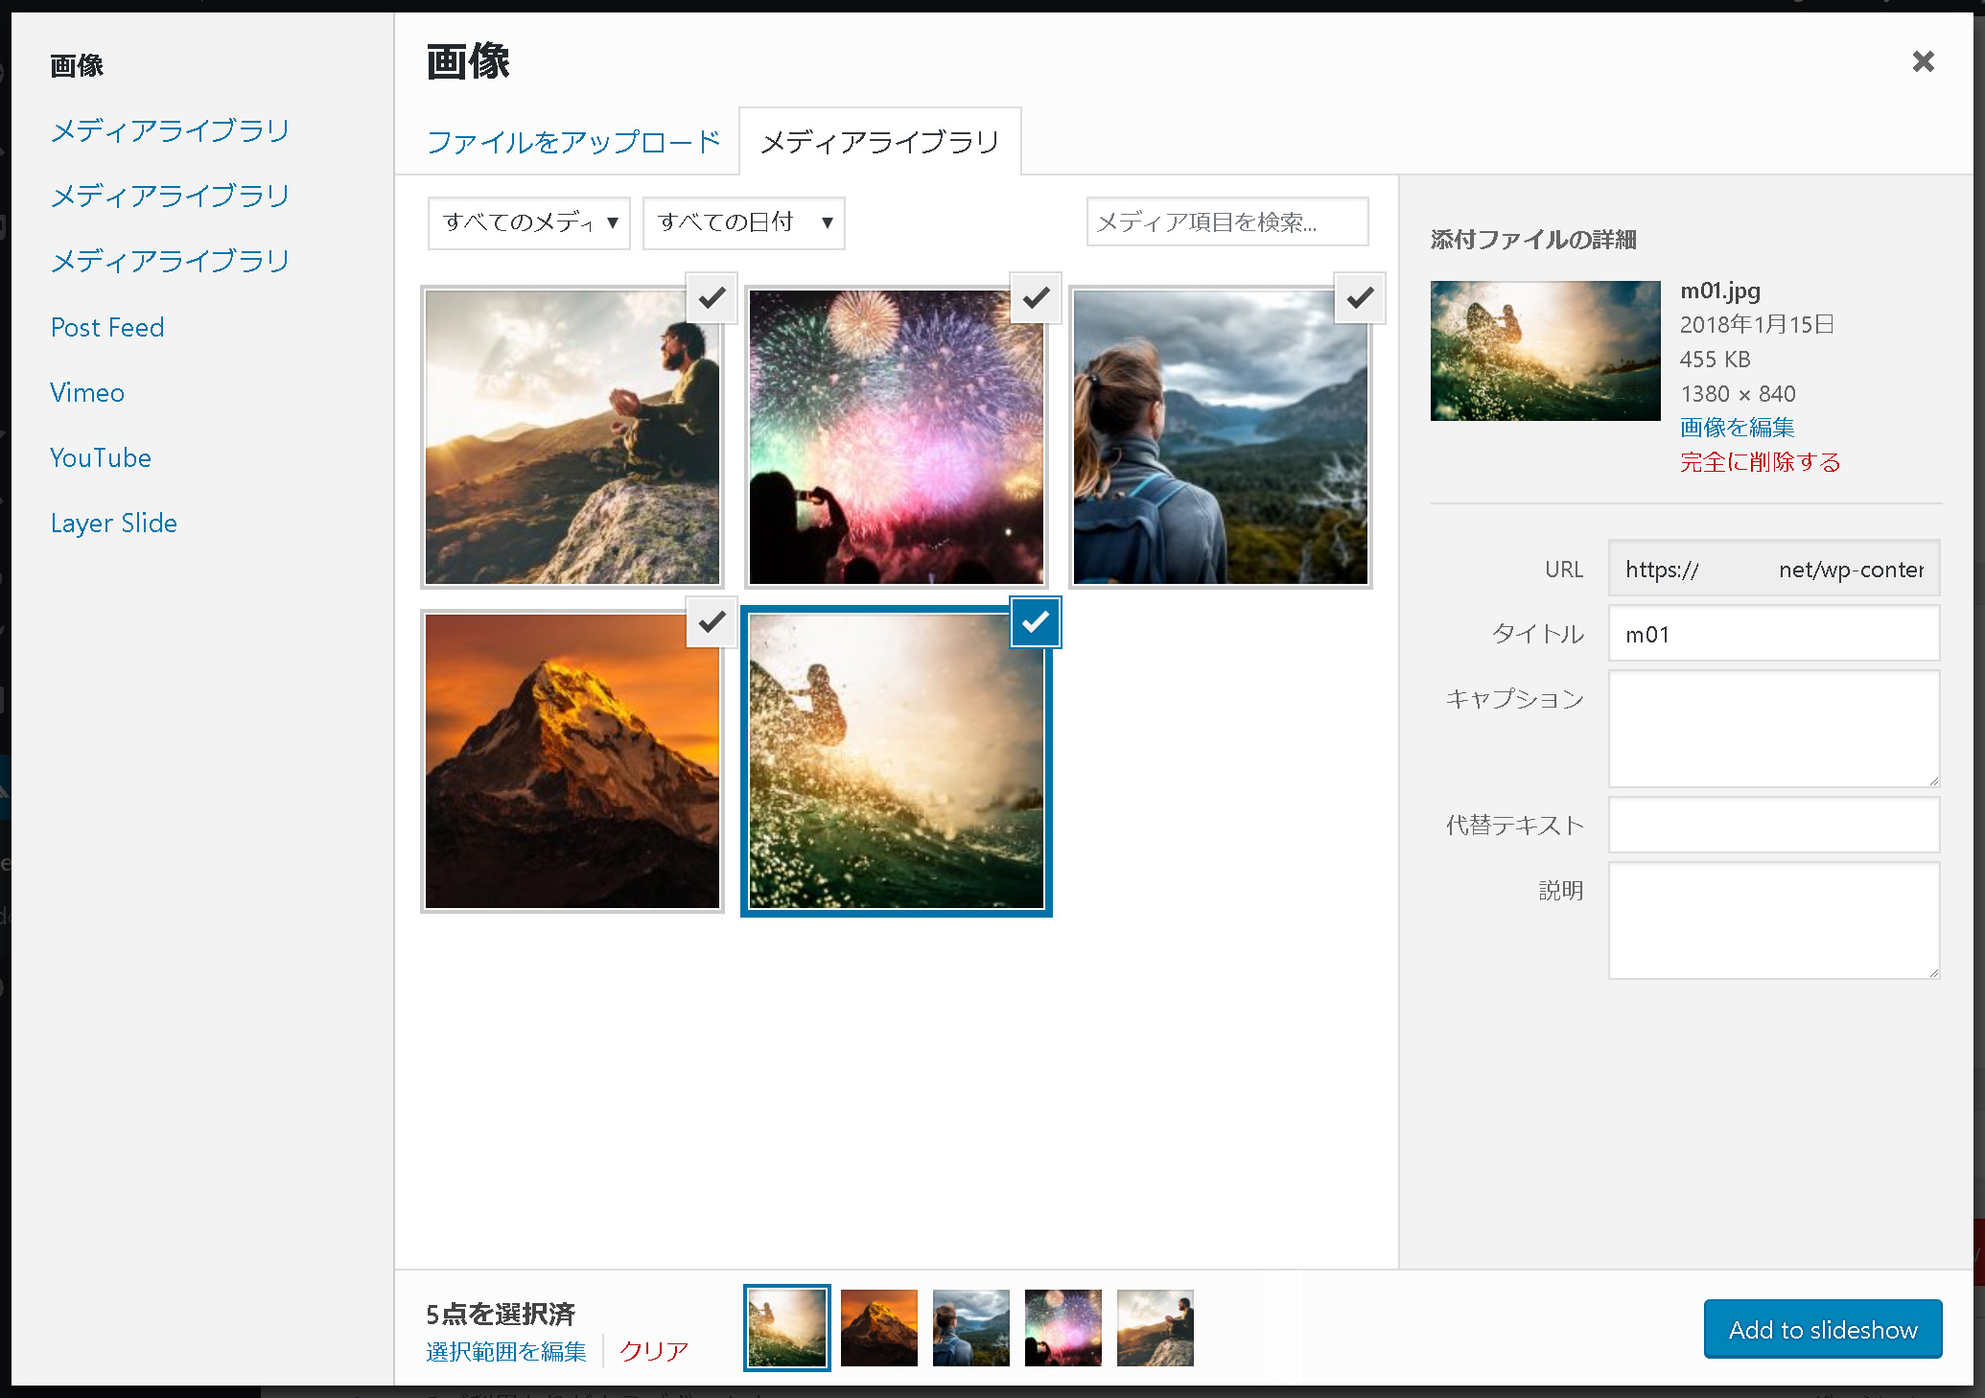Select Vimeo from the sidebar
The width and height of the screenshot is (1985, 1398).
click(87, 393)
